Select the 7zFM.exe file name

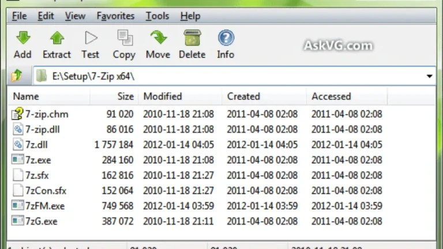point(45,206)
